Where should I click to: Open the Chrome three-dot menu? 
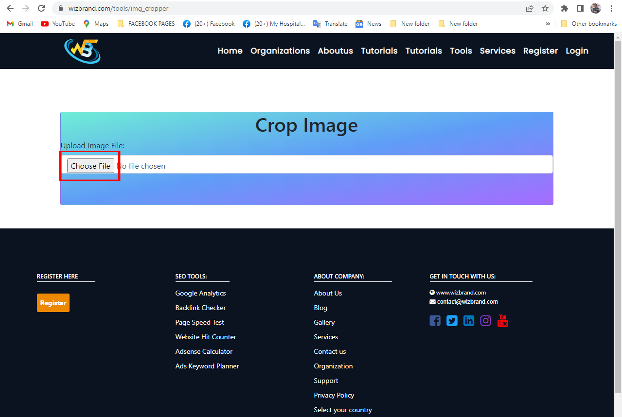coord(611,8)
